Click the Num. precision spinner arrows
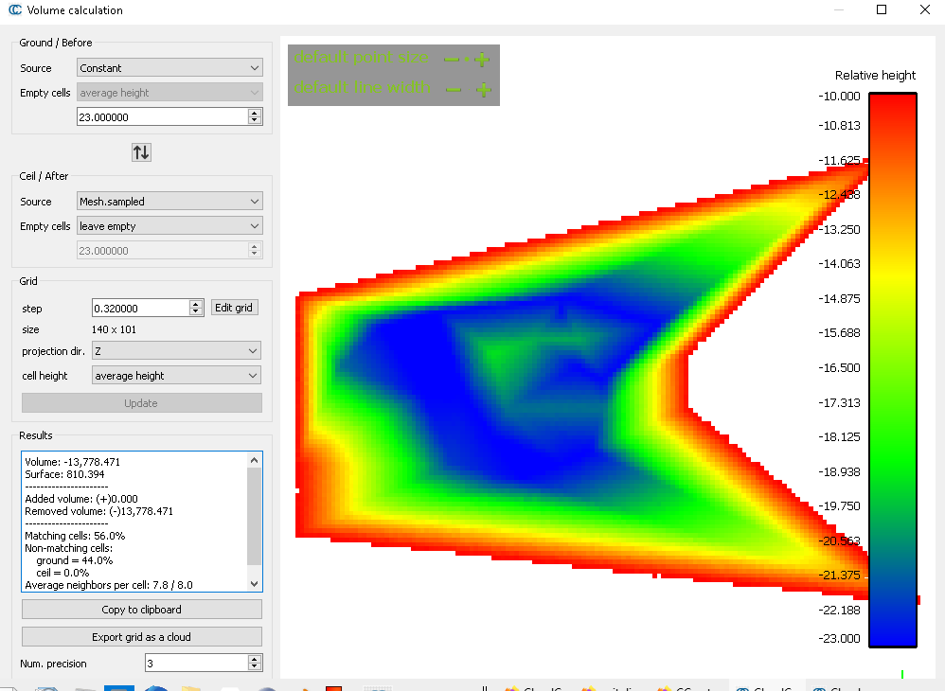Image resolution: width=945 pixels, height=691 pixels. click(254, 664)
